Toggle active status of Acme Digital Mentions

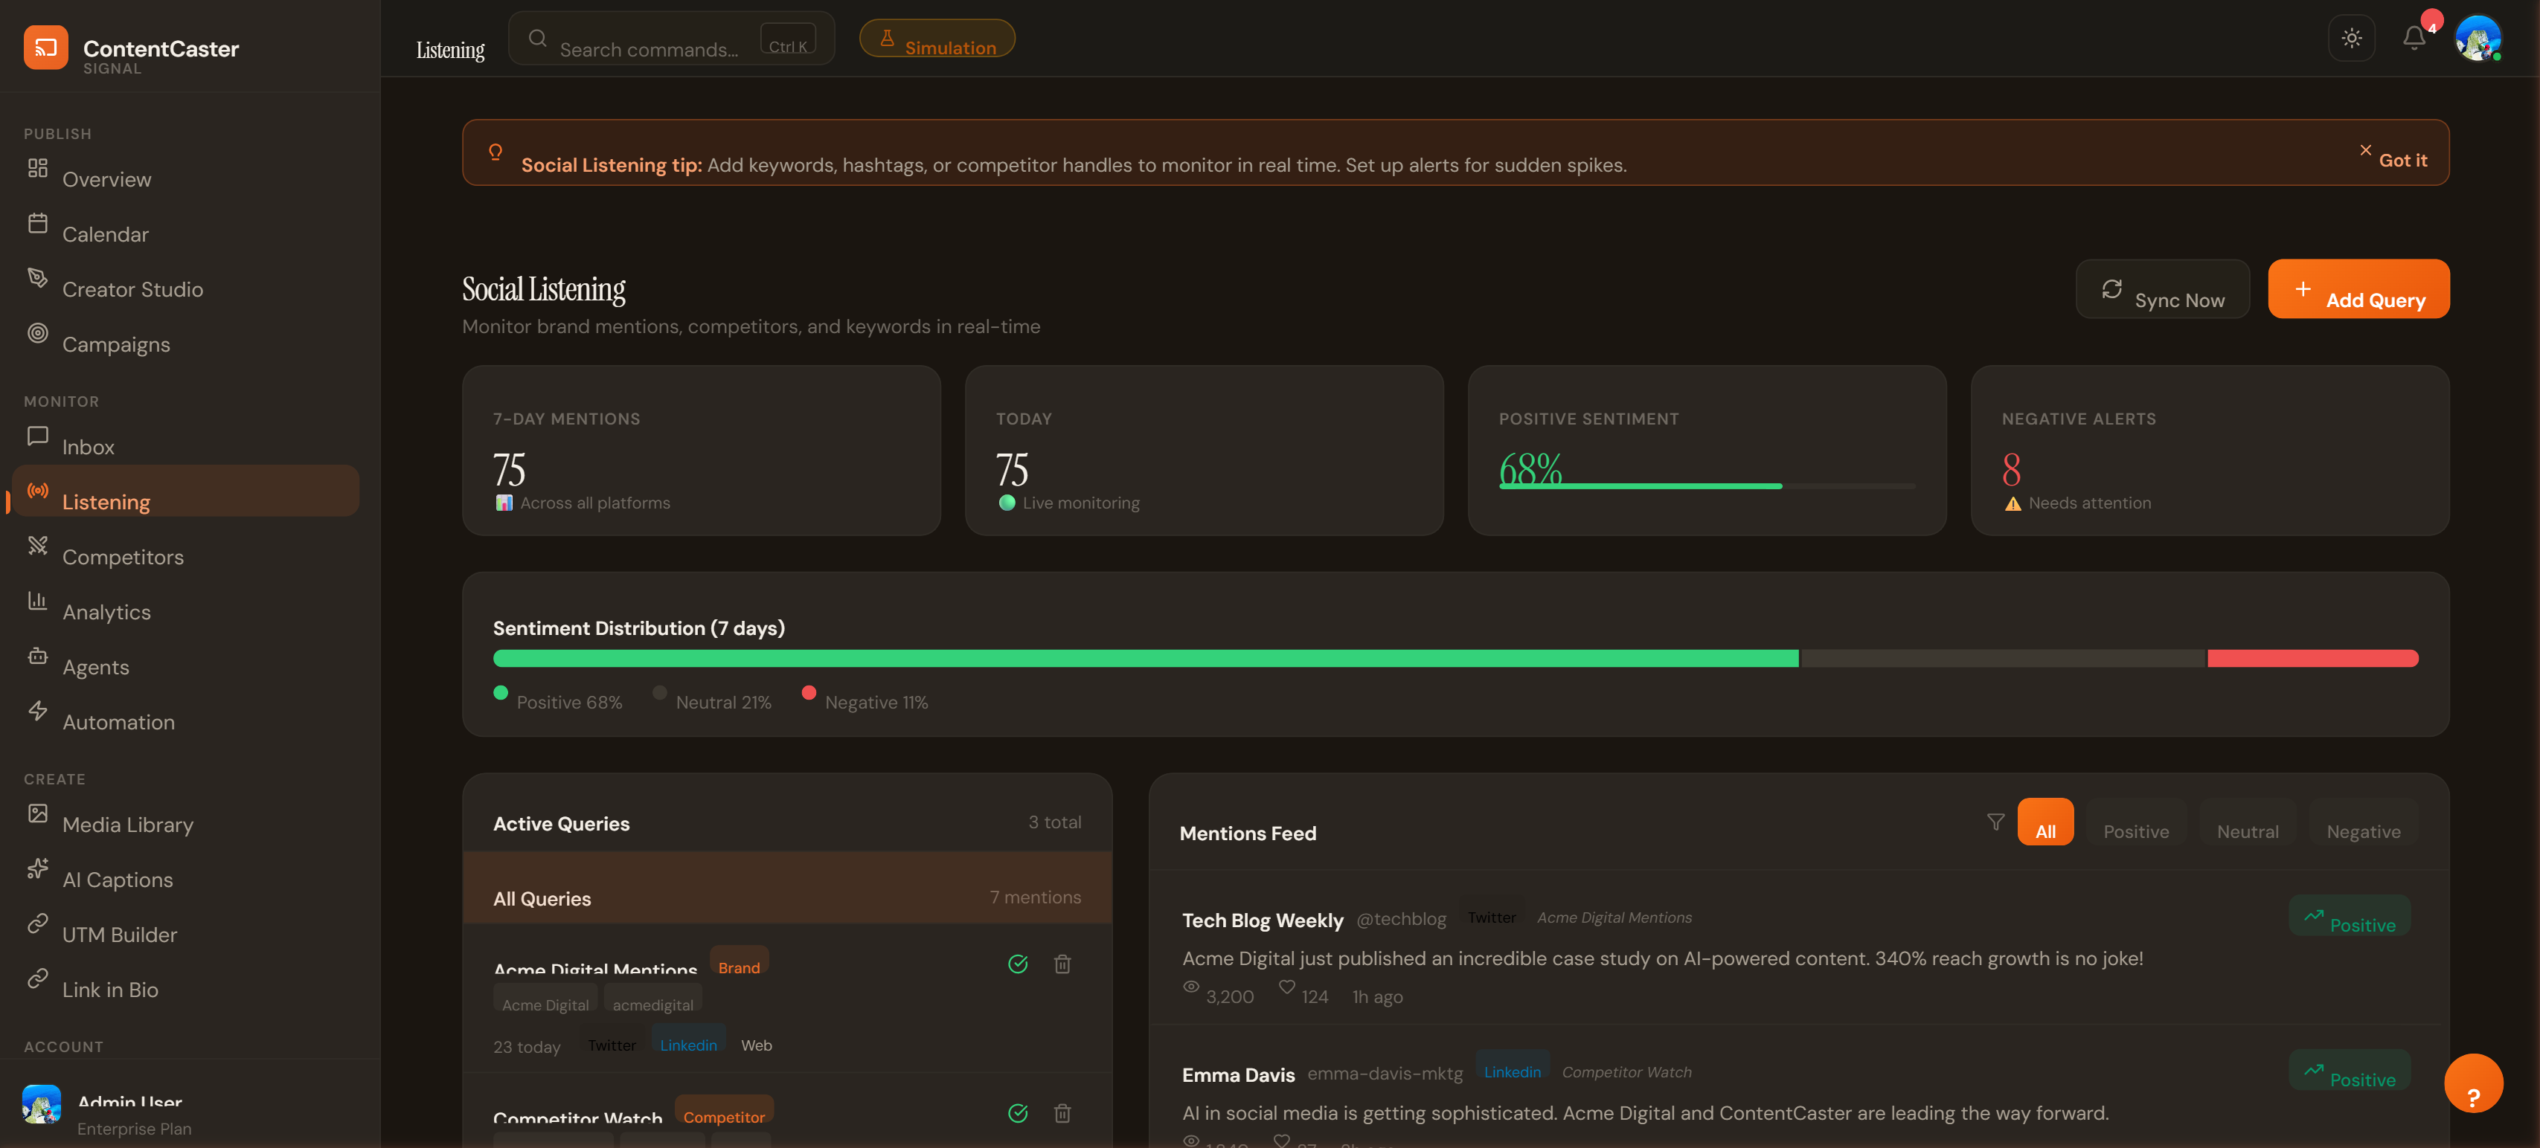(1018, 964)
